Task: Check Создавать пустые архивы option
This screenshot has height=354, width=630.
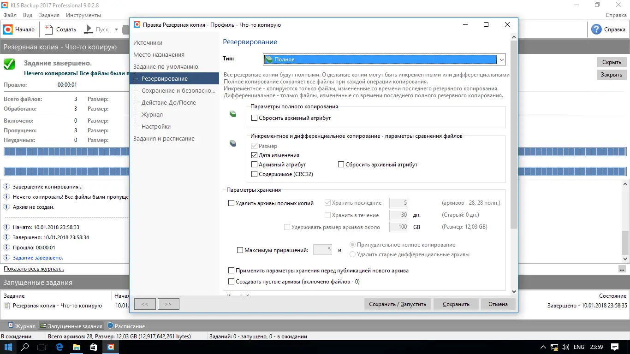Action: tap(231, 282)
